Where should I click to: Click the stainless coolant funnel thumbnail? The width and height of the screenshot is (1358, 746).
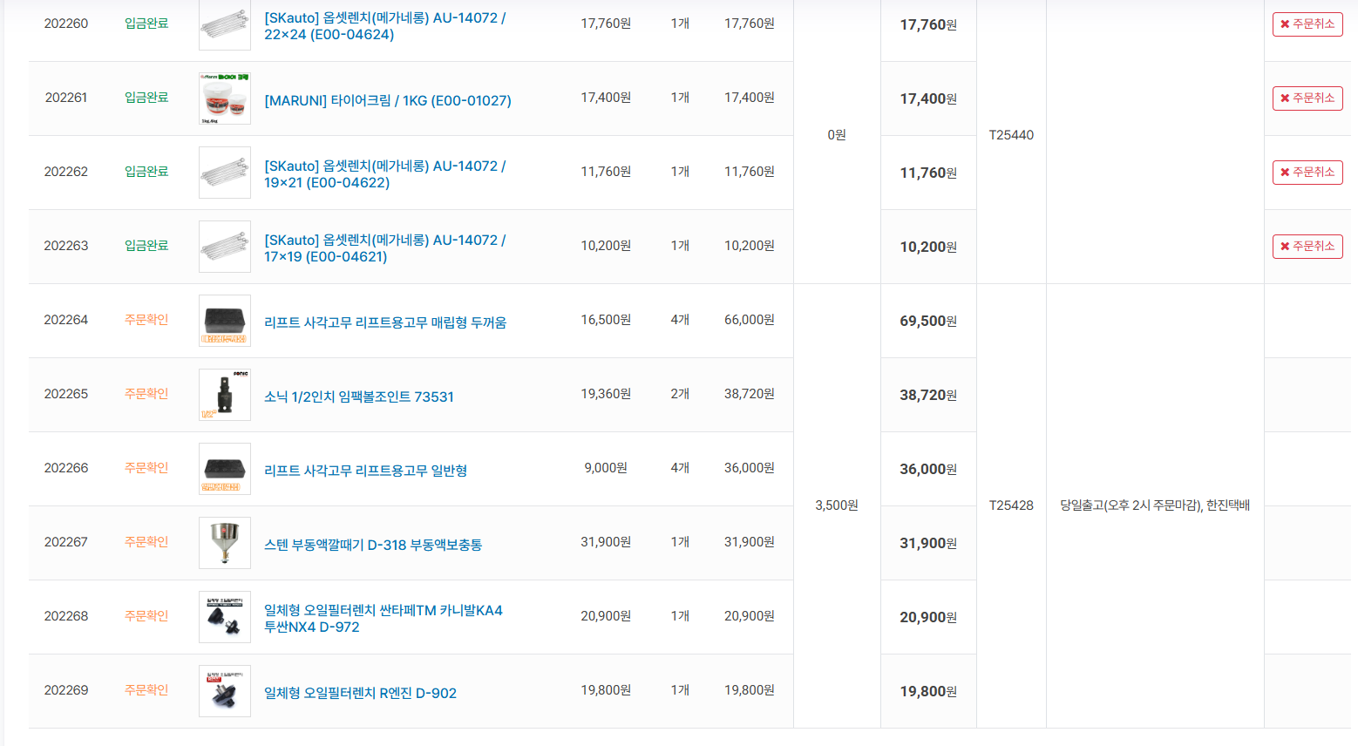(225, 543)
